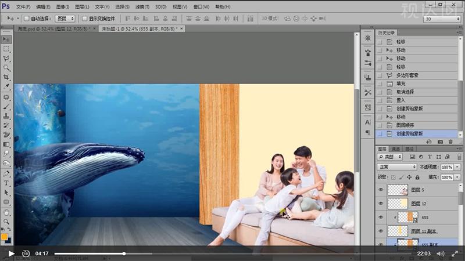
Task: Filter layers by type layer icon
Action: tap(430, 157)
